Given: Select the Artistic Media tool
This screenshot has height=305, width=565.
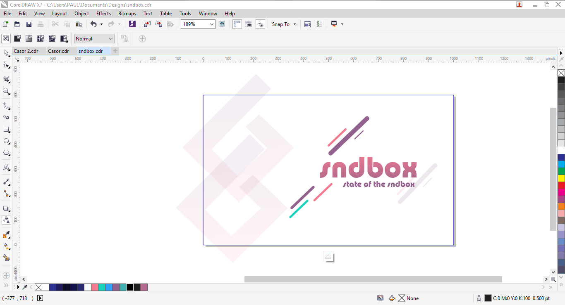Looking at the screenshot, I should (x=6, y=118).
